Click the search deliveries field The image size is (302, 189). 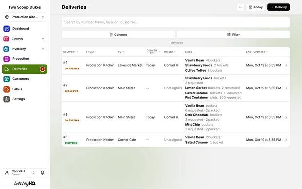[x=176, y=22]
